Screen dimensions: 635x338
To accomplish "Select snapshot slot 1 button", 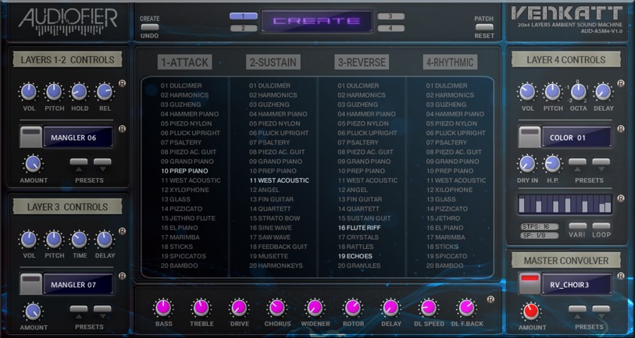I will [x=244, y=16].
